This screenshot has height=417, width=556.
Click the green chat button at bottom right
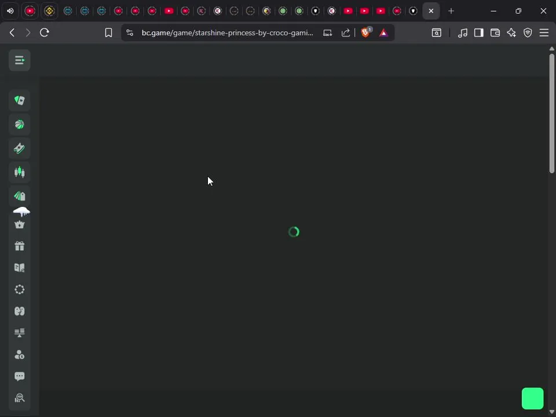tap(532, 398)
